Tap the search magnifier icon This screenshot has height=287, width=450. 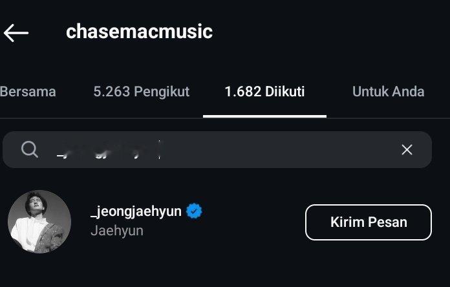point(30,149)
